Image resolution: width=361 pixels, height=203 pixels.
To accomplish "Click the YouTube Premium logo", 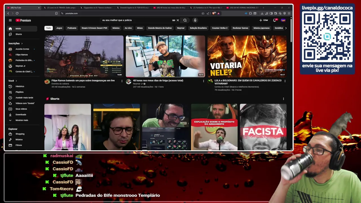I will tap(23, 20).
